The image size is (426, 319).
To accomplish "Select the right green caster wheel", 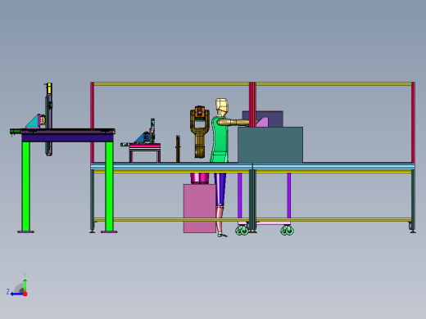I will click(x=287, y=231).
